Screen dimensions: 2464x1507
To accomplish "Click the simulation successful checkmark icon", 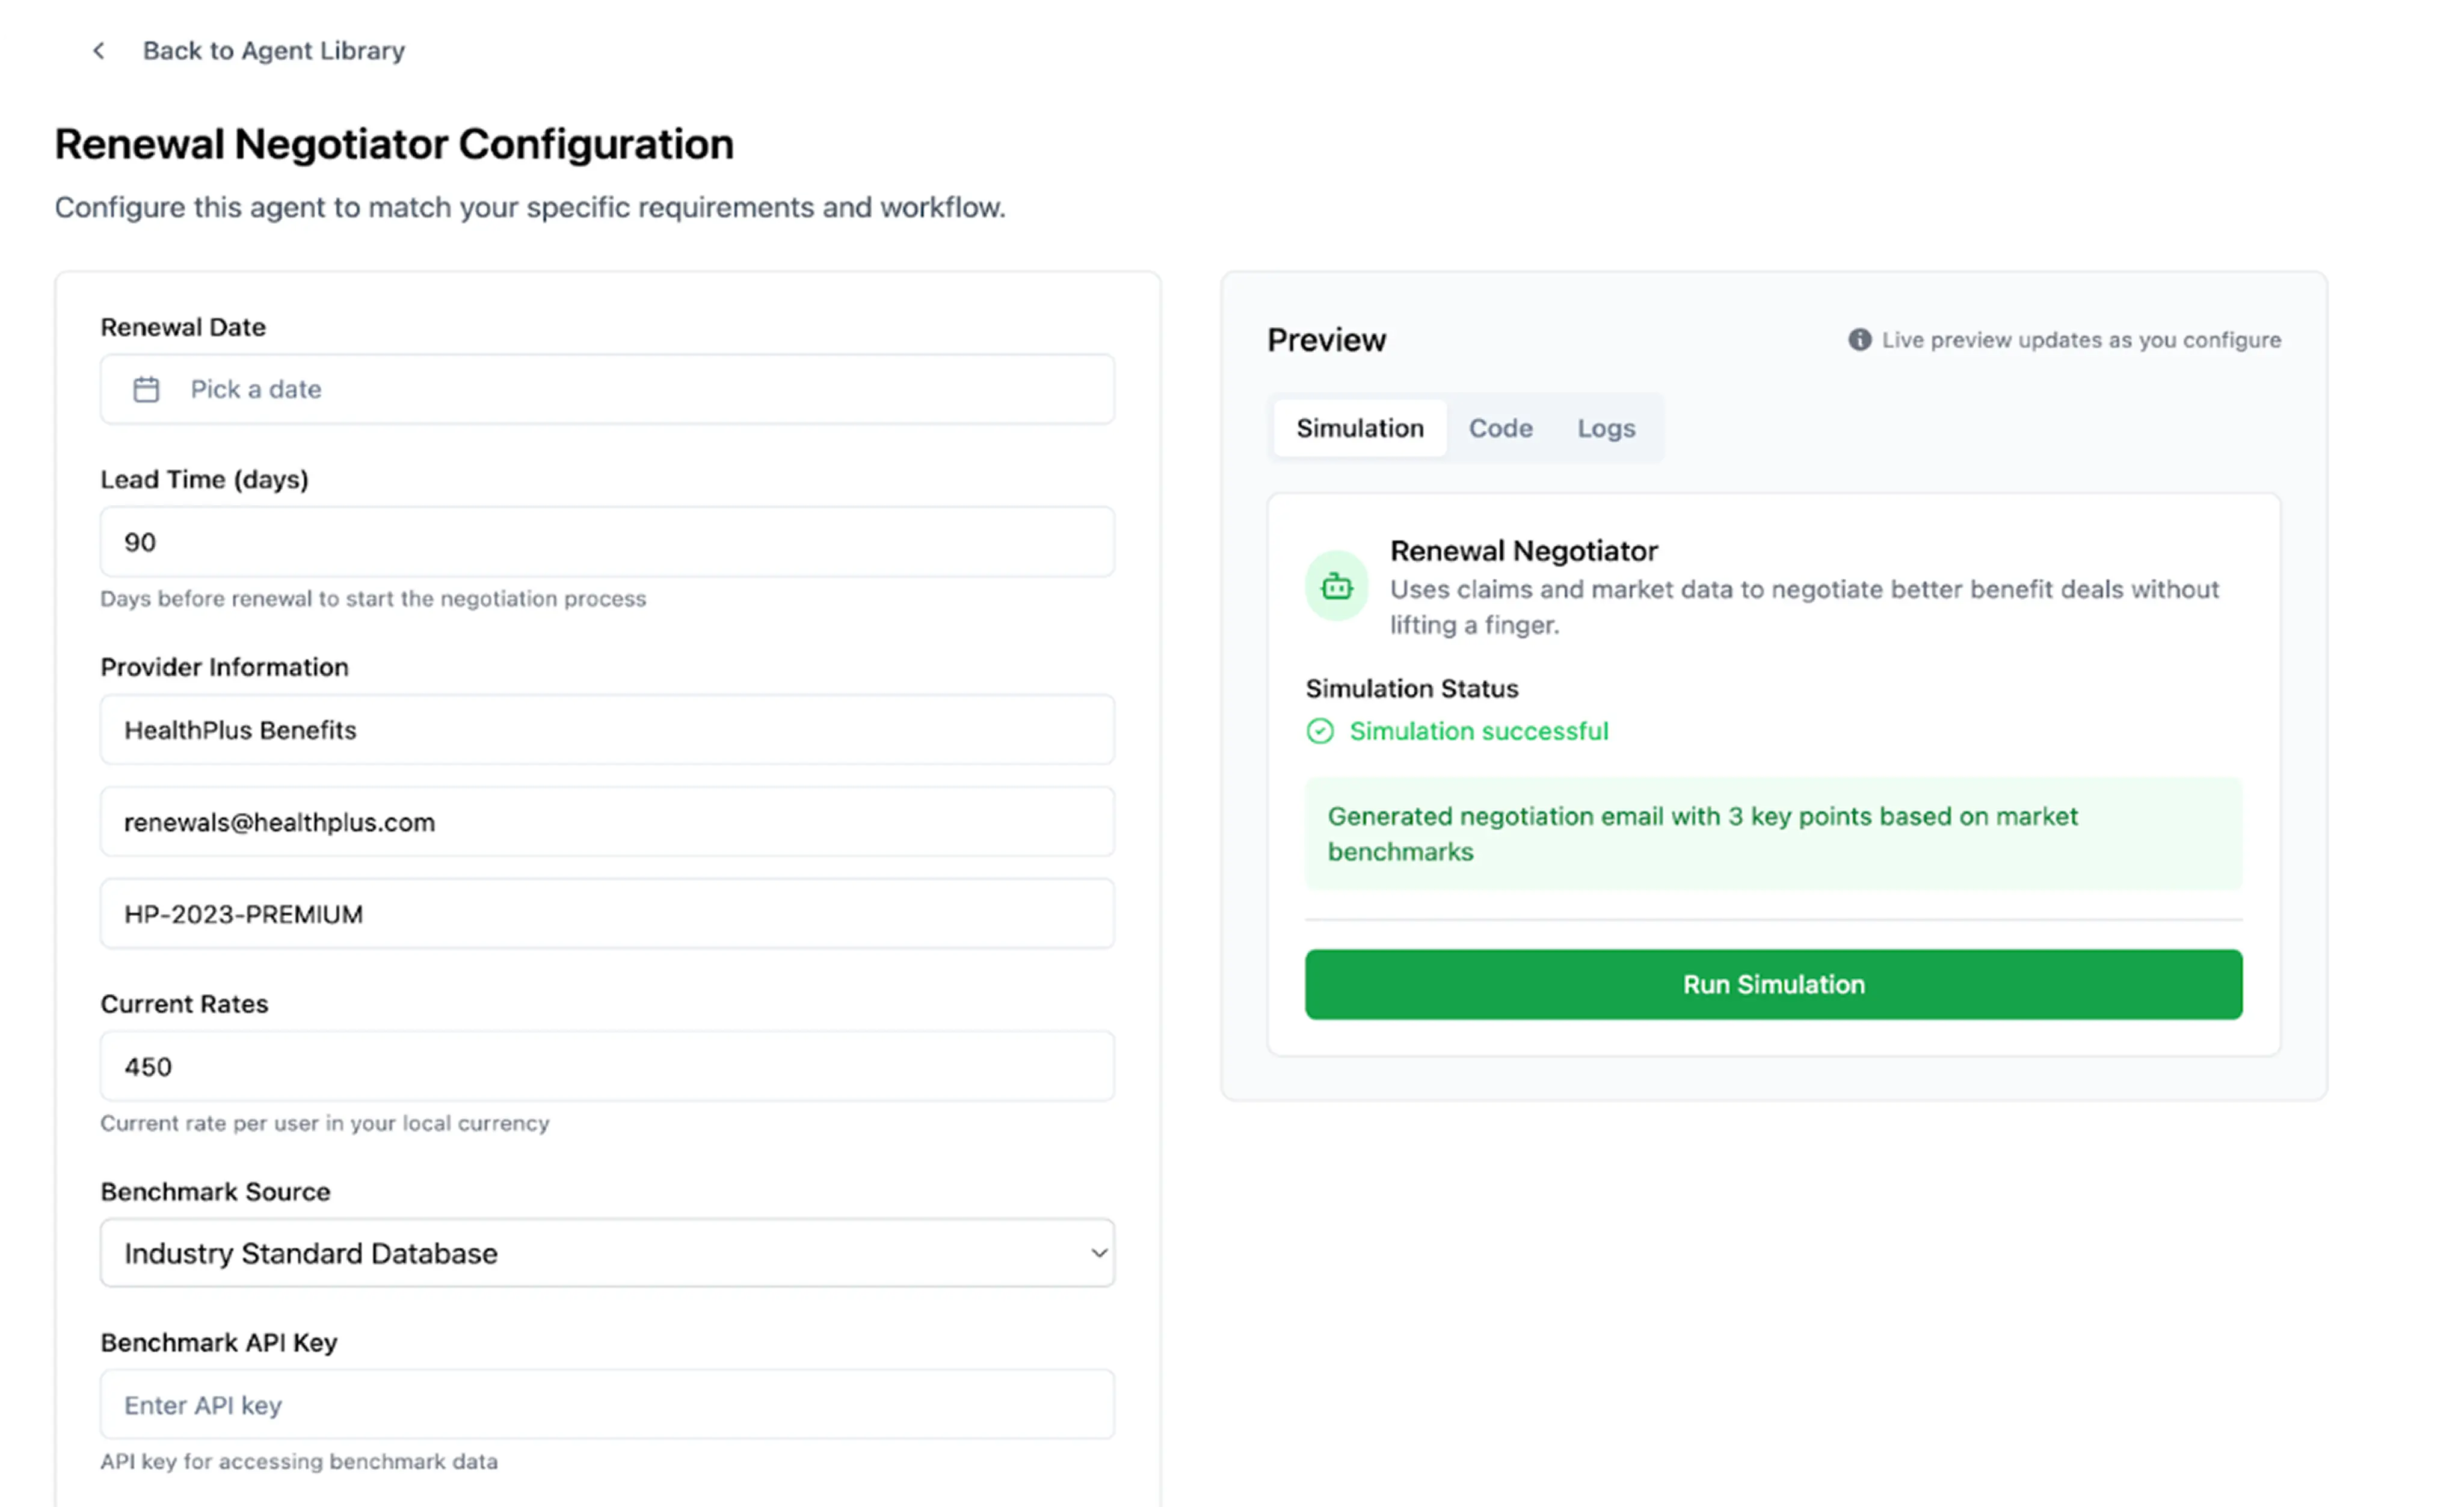I will click(1319, 731).
